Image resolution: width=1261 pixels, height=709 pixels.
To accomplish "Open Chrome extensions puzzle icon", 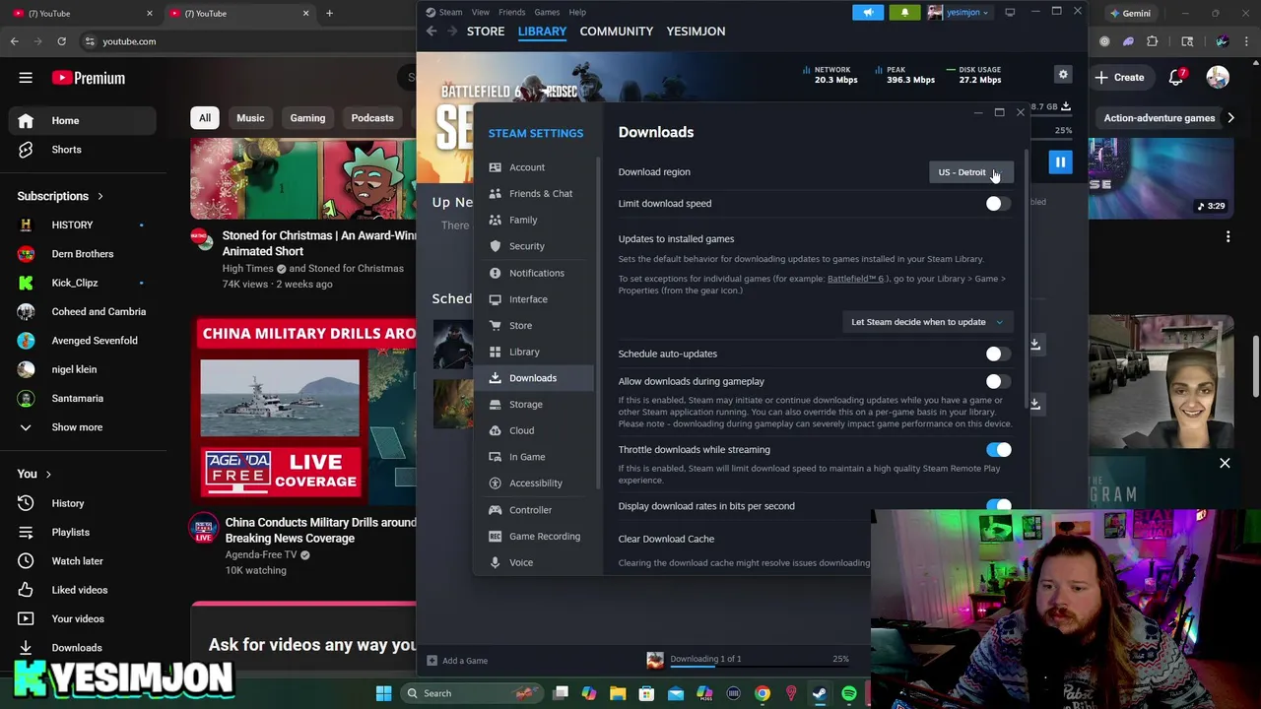I will 1152,41.
